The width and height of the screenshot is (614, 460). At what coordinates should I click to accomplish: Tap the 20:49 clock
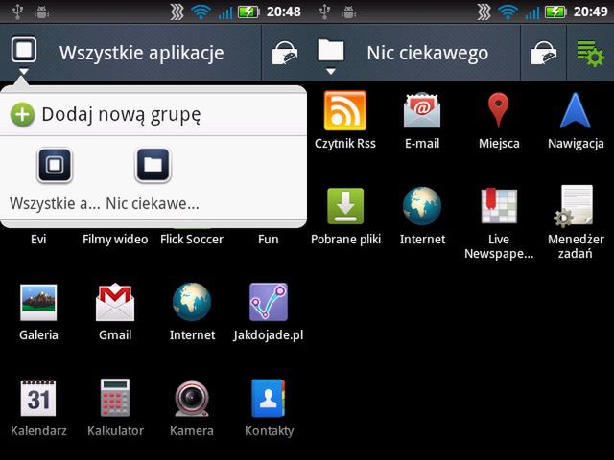[591, 11]
